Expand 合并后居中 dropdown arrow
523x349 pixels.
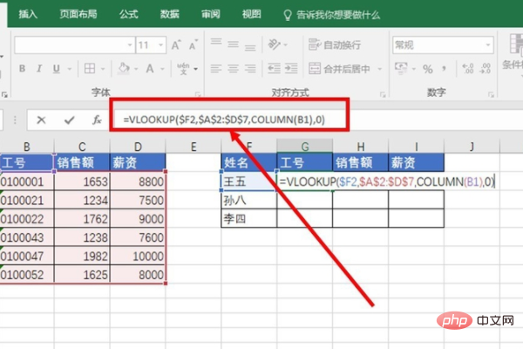tap(379, 69)
